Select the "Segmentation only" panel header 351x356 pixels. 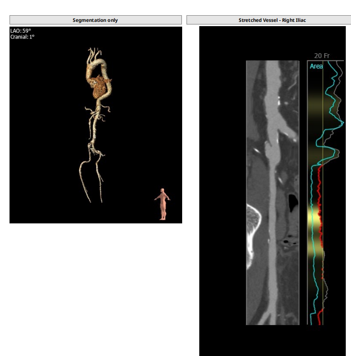point(96,20)
